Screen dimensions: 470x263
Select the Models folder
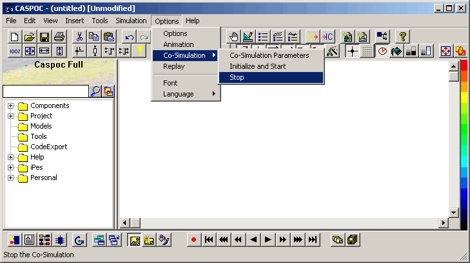tap(41, 126)
